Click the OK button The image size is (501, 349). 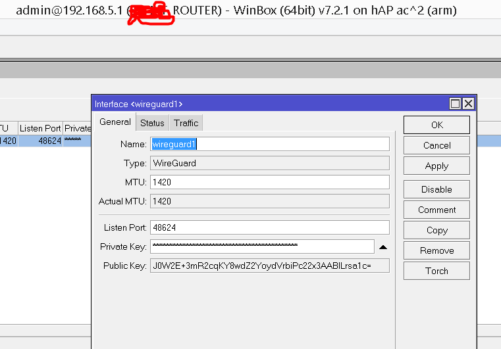coord(436,125)
